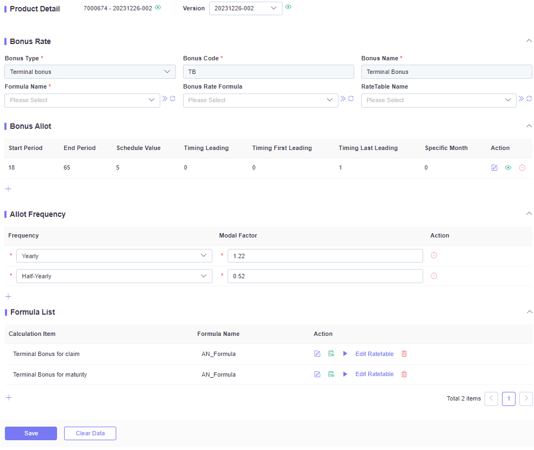534x450 pixels.
Task: Open the Bonus Type dropdown
Action: tap(90, 72)
